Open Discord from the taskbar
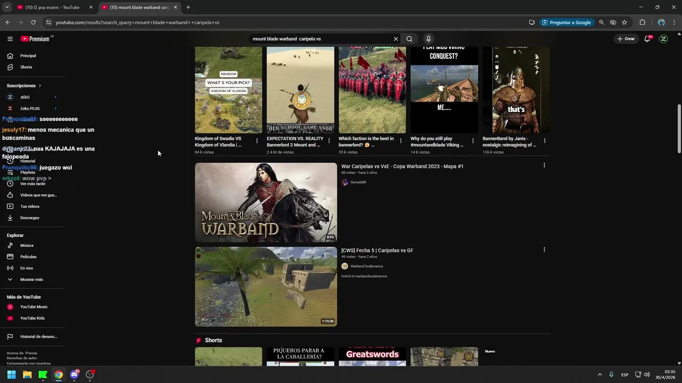The image size is (682, 383). 75,374
